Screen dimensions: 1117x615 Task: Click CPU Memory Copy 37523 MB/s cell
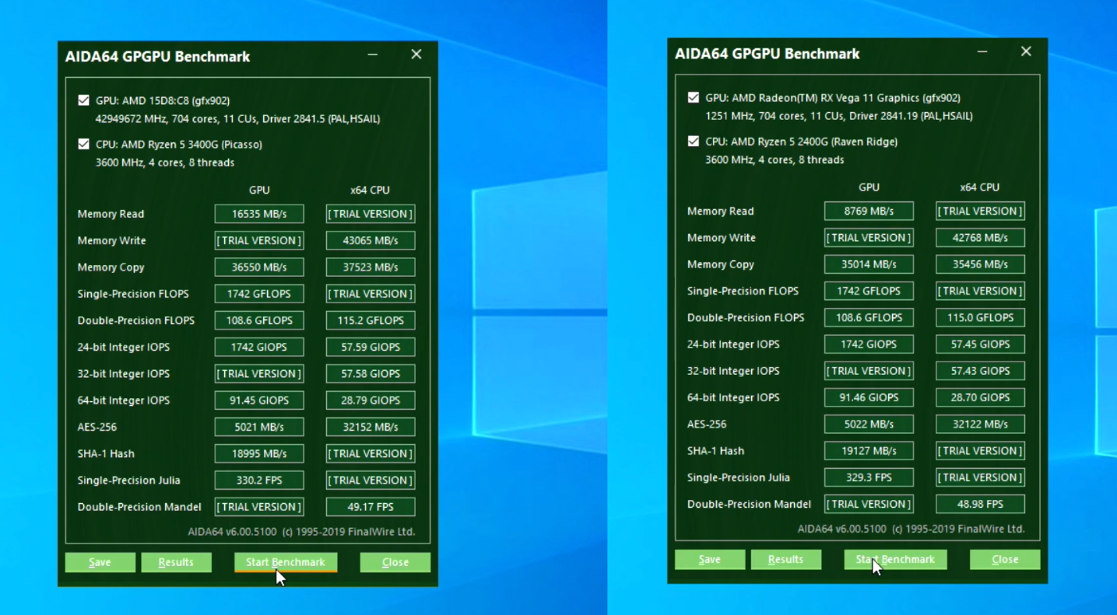coord(371,267)
